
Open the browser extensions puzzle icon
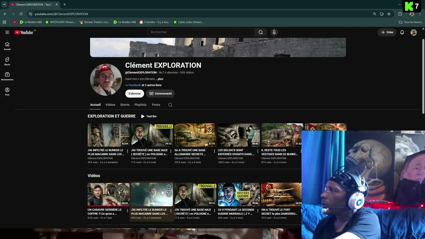point(400,14)
